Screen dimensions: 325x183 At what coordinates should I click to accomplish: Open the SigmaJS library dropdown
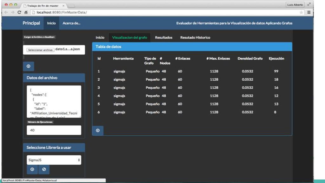tap(54, 160)
